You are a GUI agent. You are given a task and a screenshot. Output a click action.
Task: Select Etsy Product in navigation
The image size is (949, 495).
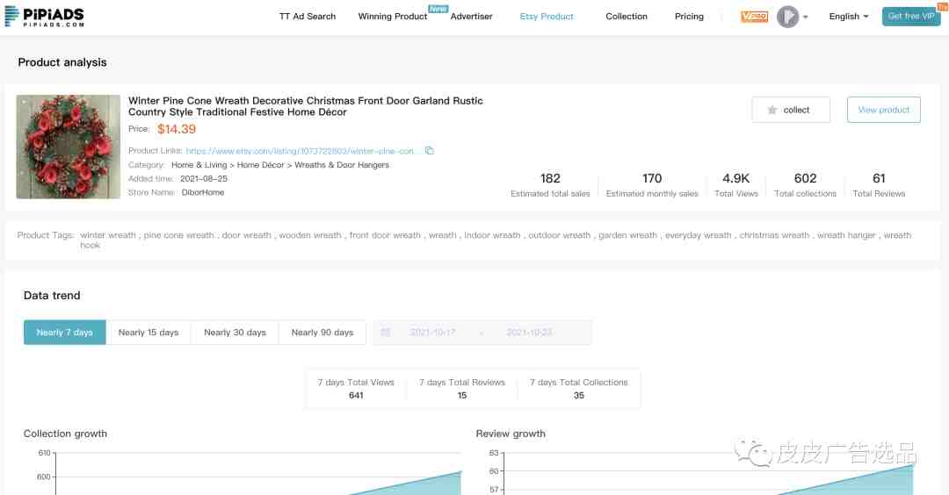click(x=547, y=17)
